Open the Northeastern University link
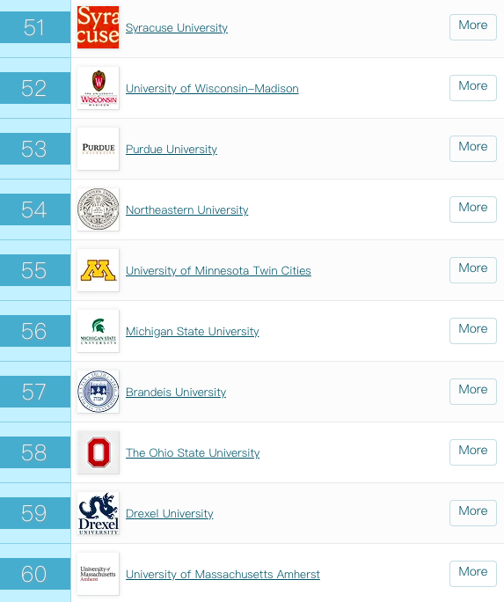The width and height of the screenshot is (504, 602). tap(186, 210)
